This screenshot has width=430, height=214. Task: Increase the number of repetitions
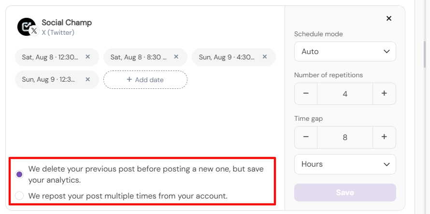(x=384, y=94)
